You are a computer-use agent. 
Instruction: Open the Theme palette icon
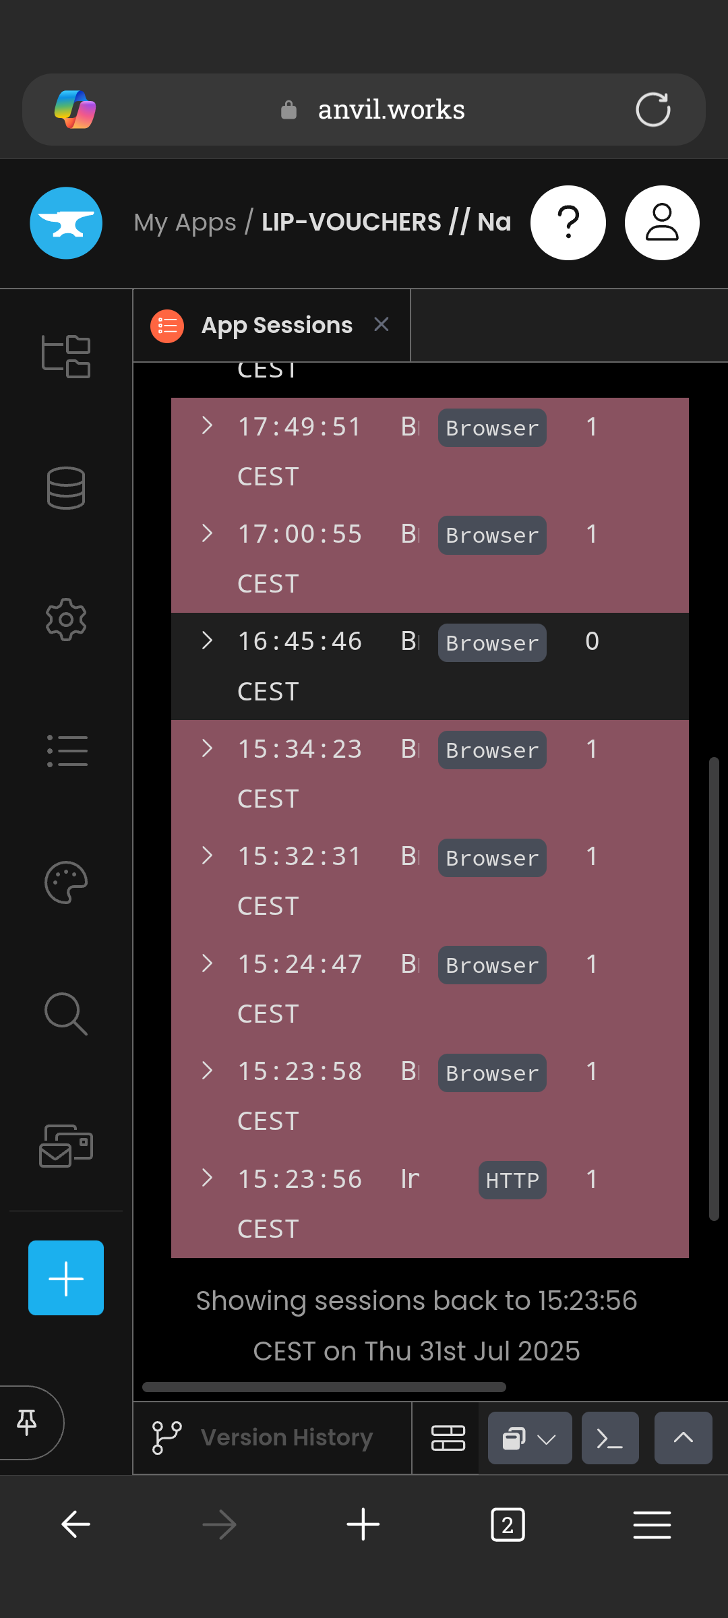66,882
